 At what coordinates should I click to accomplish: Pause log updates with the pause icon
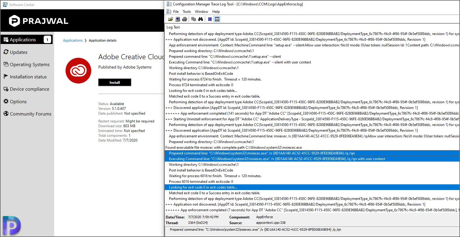pyautogui.click(x=210, y=19)
